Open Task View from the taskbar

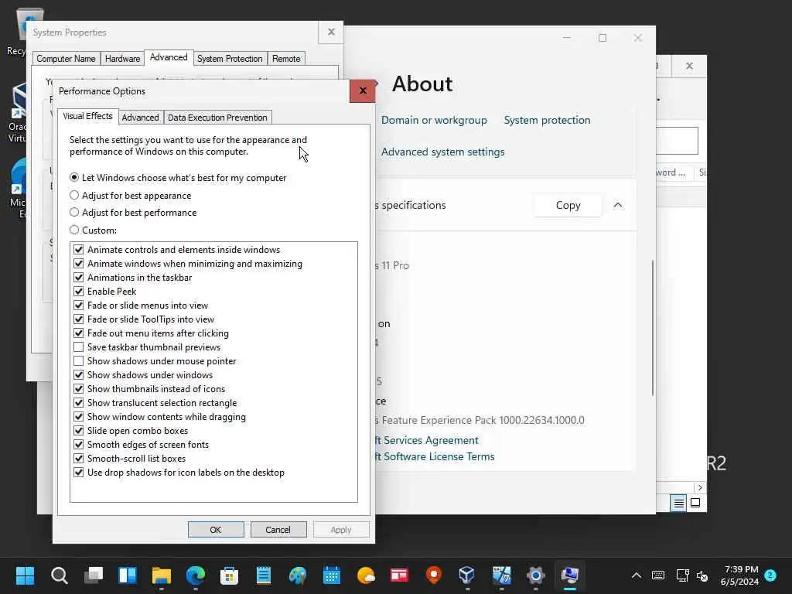(x=93, y=575)
